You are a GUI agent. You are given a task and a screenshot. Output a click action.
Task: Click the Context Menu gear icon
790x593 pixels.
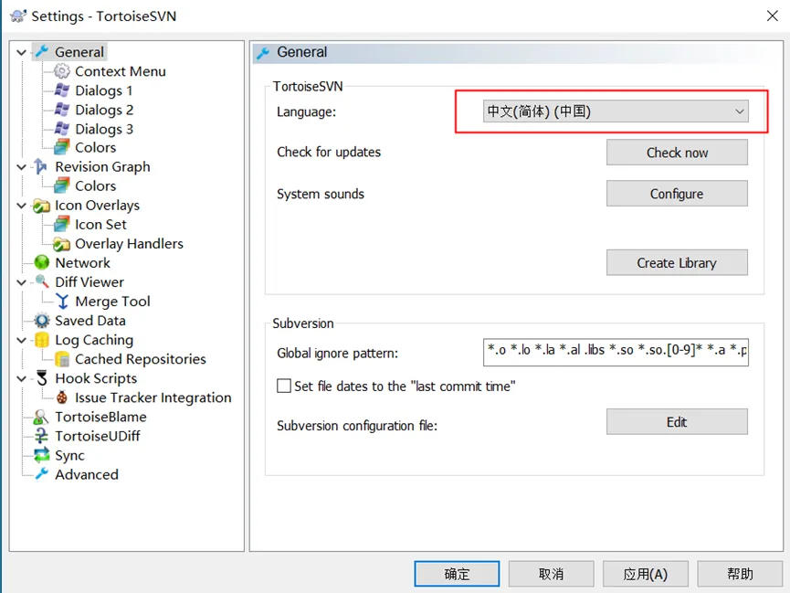pos(62,71)
